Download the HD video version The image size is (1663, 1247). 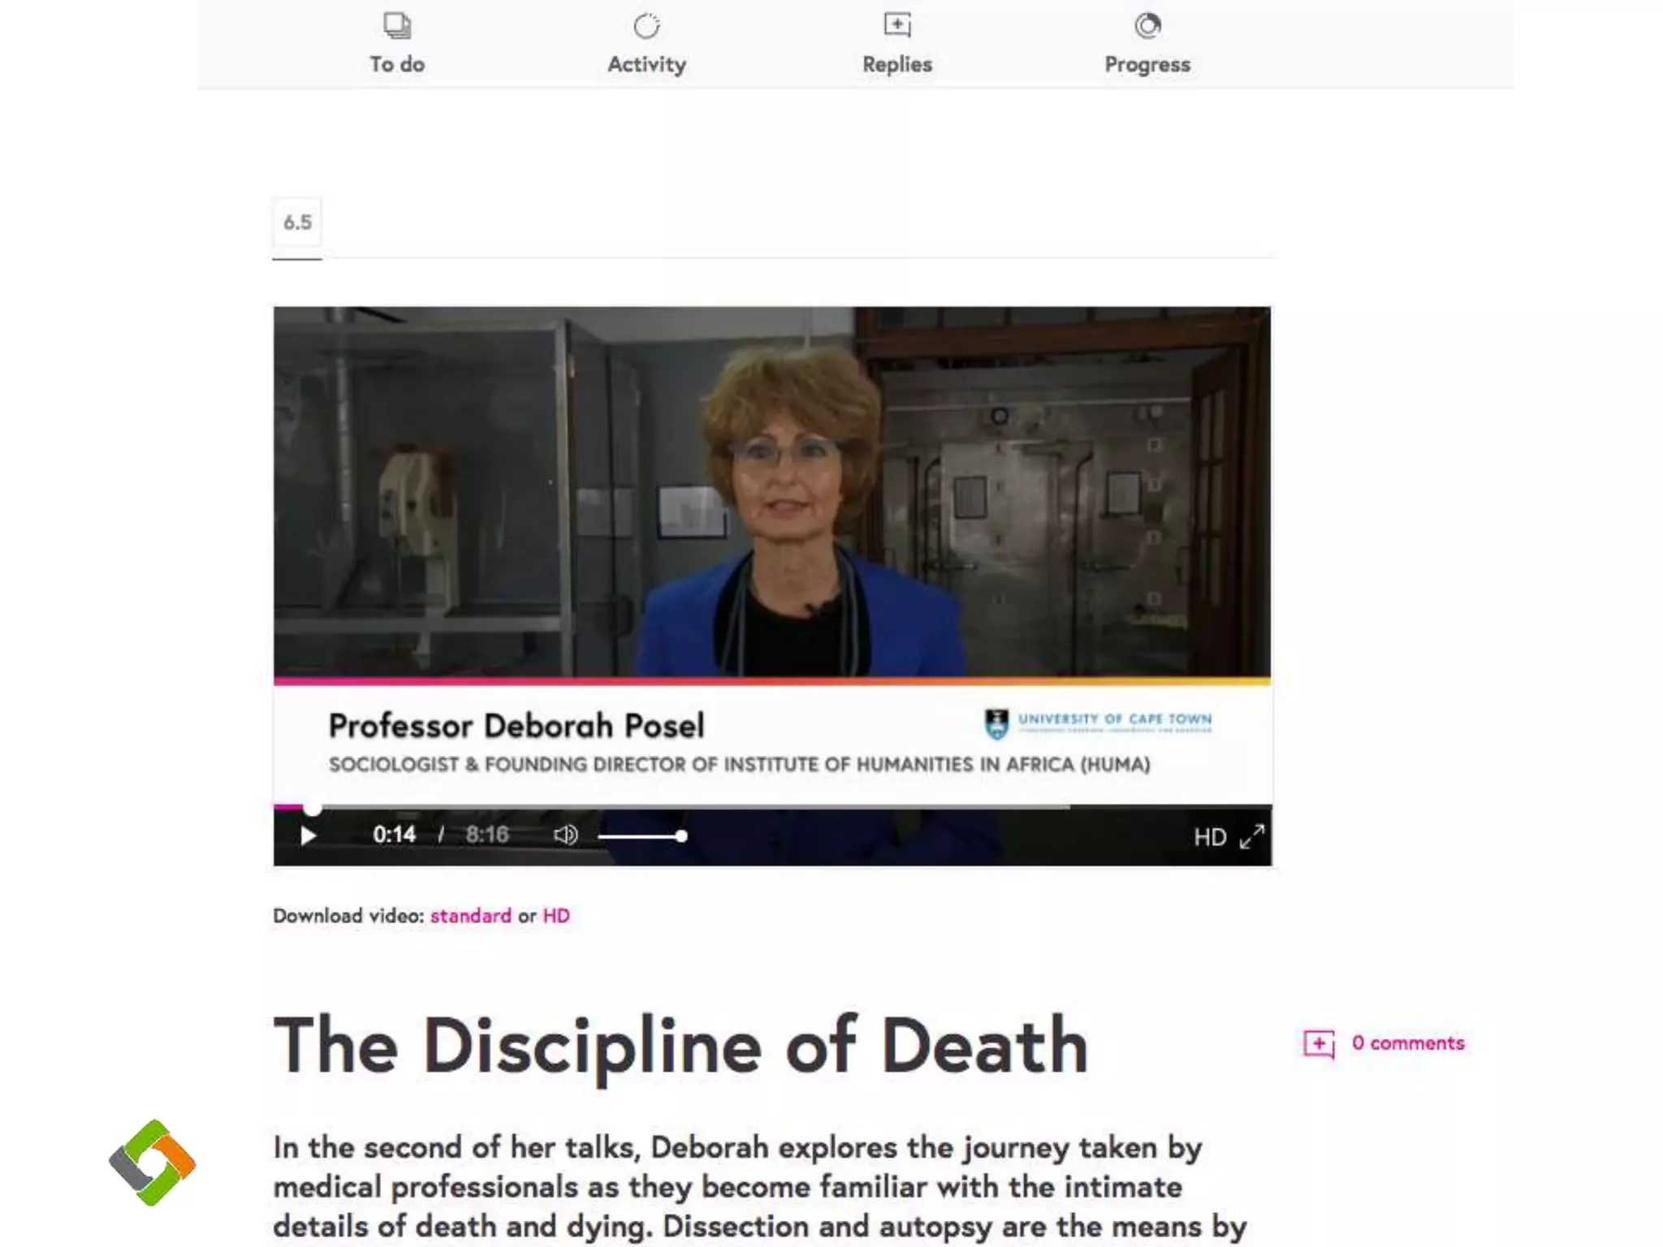556,916
